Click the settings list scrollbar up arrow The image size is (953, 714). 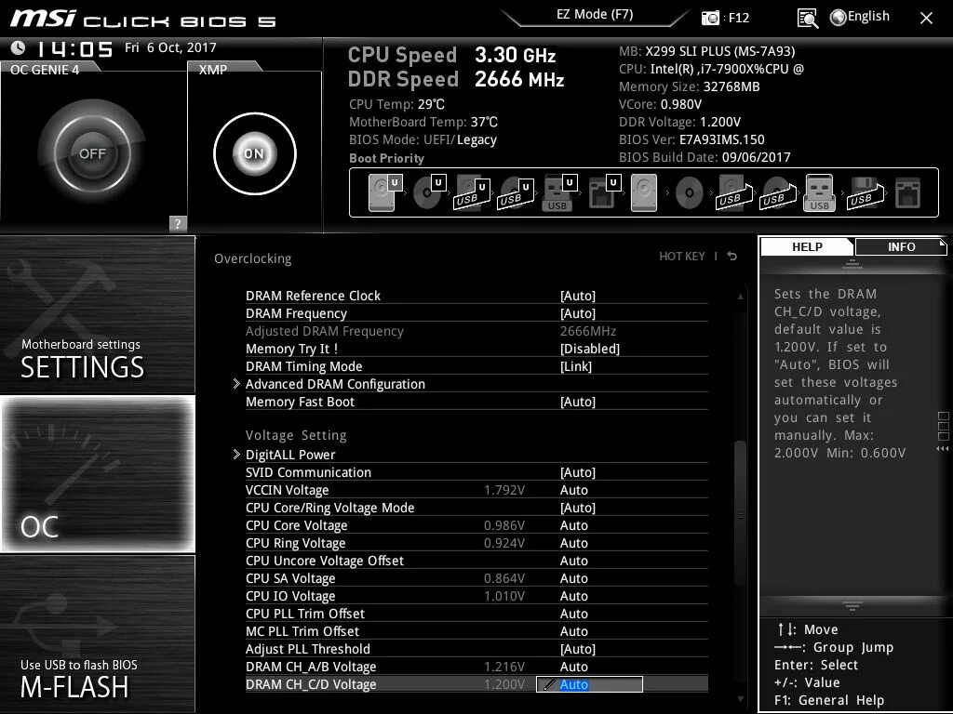[x=740, y=297]
